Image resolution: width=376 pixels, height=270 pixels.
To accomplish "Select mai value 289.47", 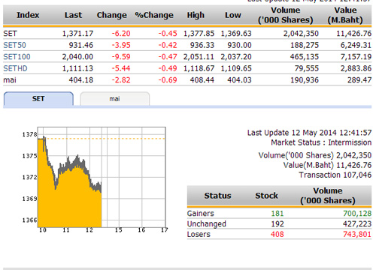I will [359, 80].
